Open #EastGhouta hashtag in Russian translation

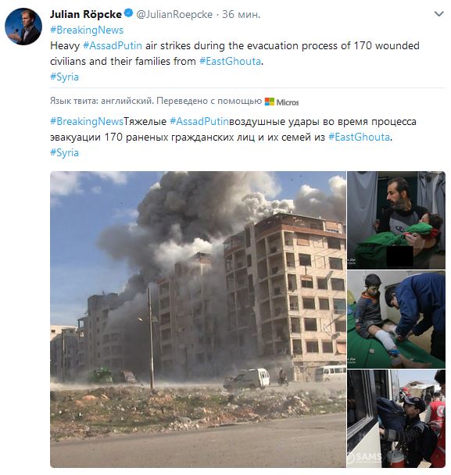point(360,137)
